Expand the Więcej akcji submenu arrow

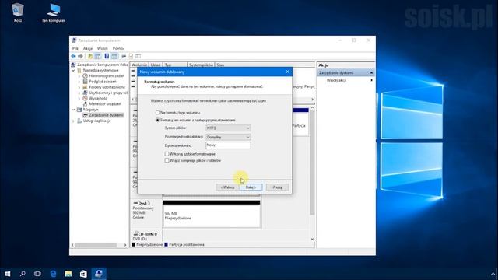[372, 80]
